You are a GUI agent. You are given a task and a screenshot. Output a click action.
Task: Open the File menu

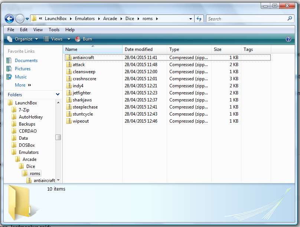click(x=11, y=30)
